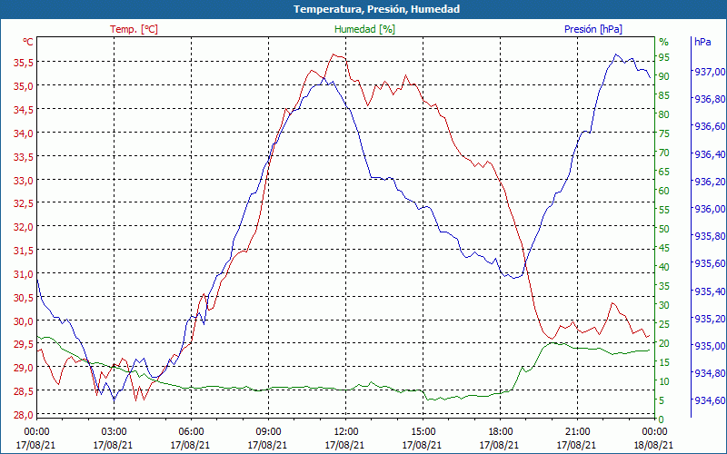Screen dimensions: 727x454
Task: Click the 935,60 pressure axis value
Action: [x=710, y=263]
